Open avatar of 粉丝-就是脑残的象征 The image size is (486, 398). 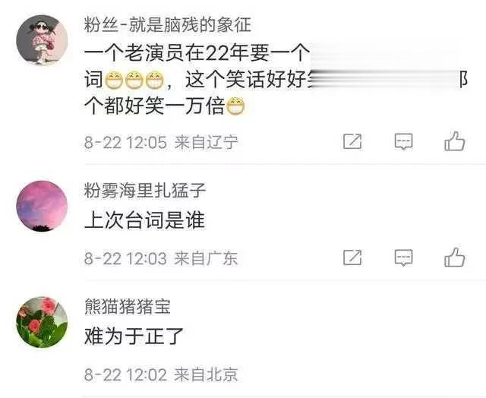[42, 39]
